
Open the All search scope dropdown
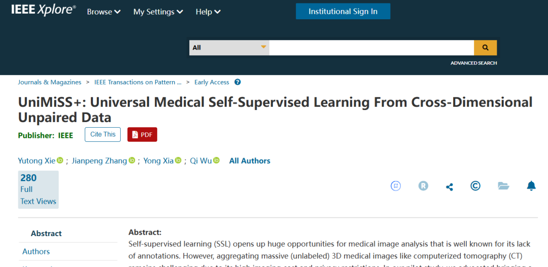(229, 48)
